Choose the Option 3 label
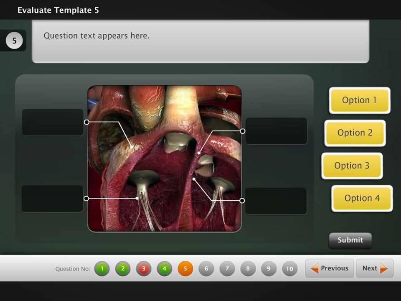 (352, 166)
